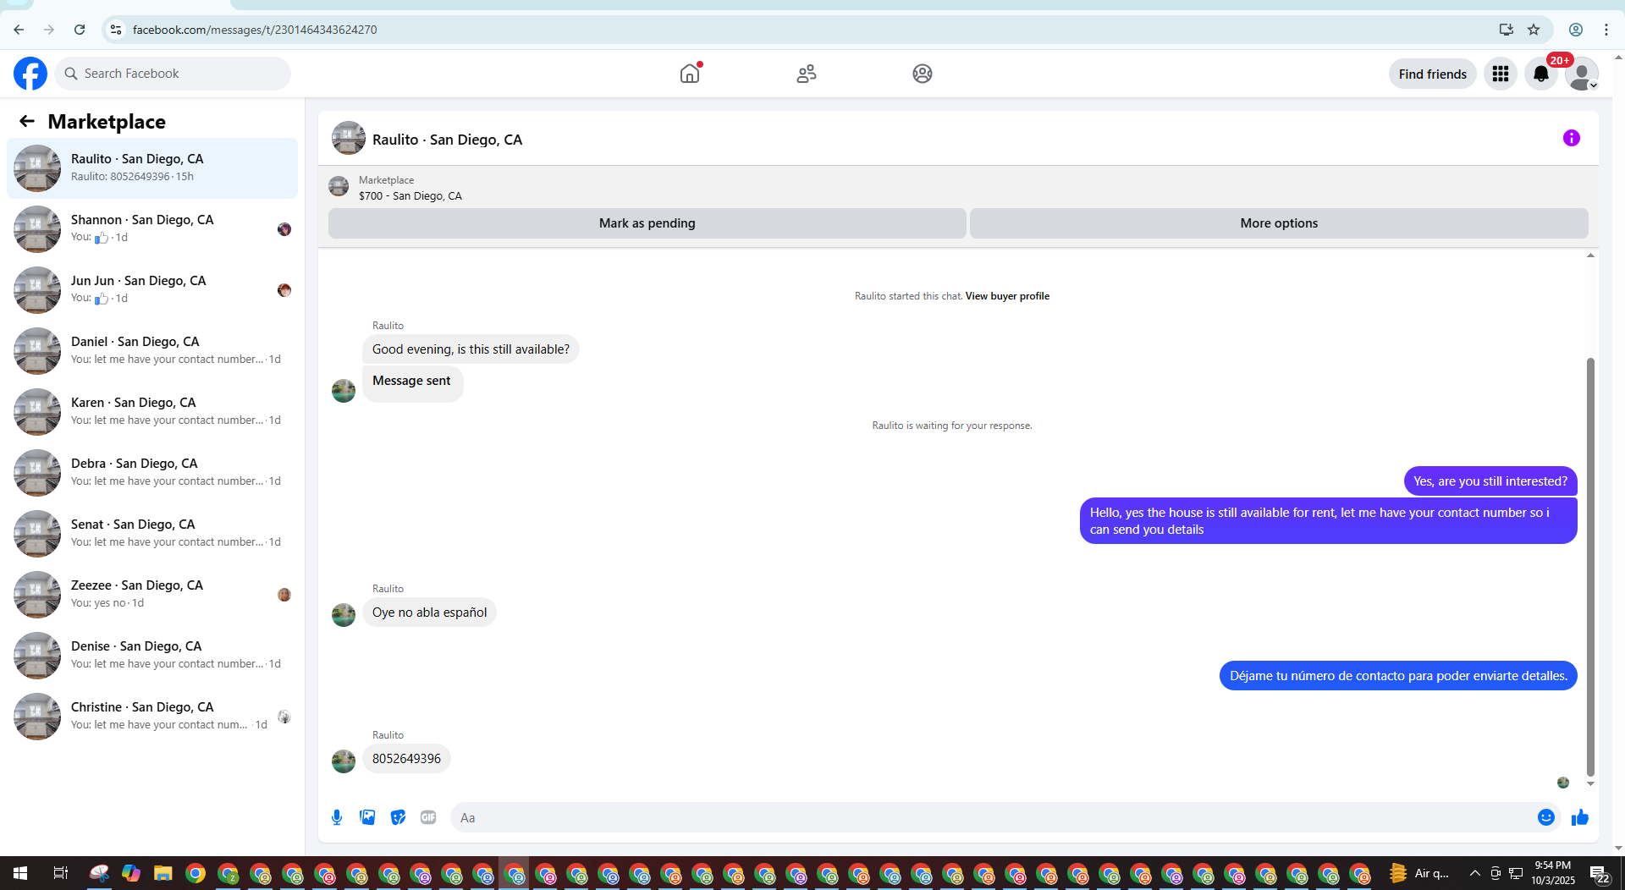Screen dimensions: 1625x890
Task: Open the Facebook home logo
Action: pos(30,74)
